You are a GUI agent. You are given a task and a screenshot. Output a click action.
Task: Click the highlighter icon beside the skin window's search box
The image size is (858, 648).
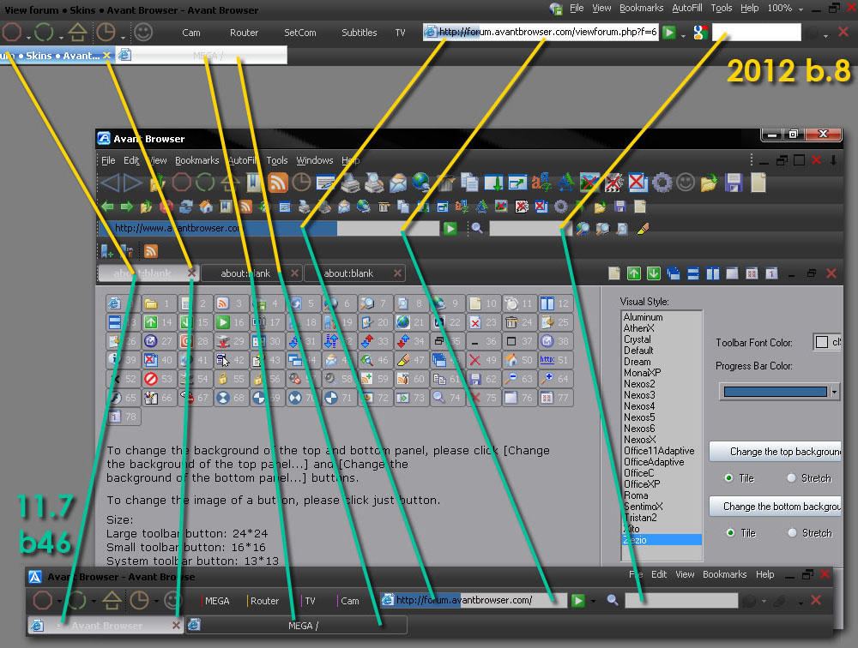pos(643,229)
